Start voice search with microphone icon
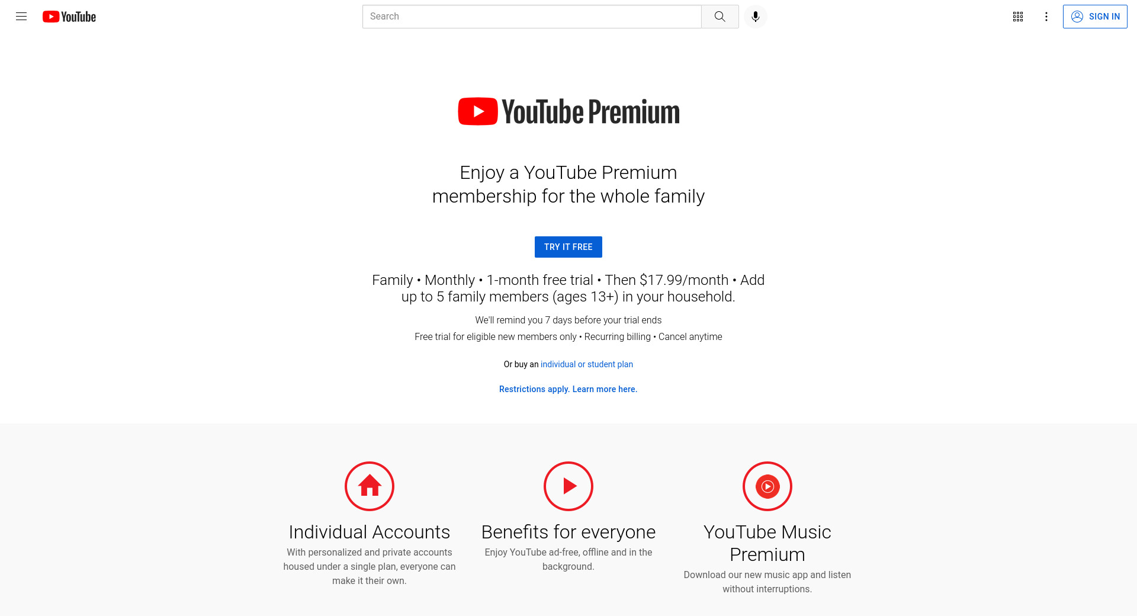This screenshot has height=616, width=1137. 755,17
